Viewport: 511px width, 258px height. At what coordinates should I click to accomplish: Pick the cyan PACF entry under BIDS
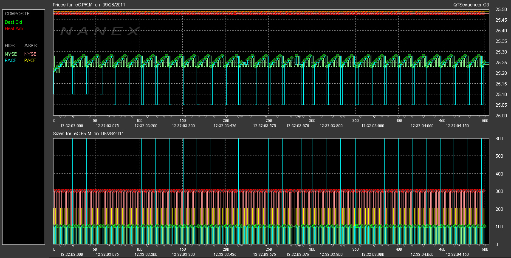click(x=11, y=61)
